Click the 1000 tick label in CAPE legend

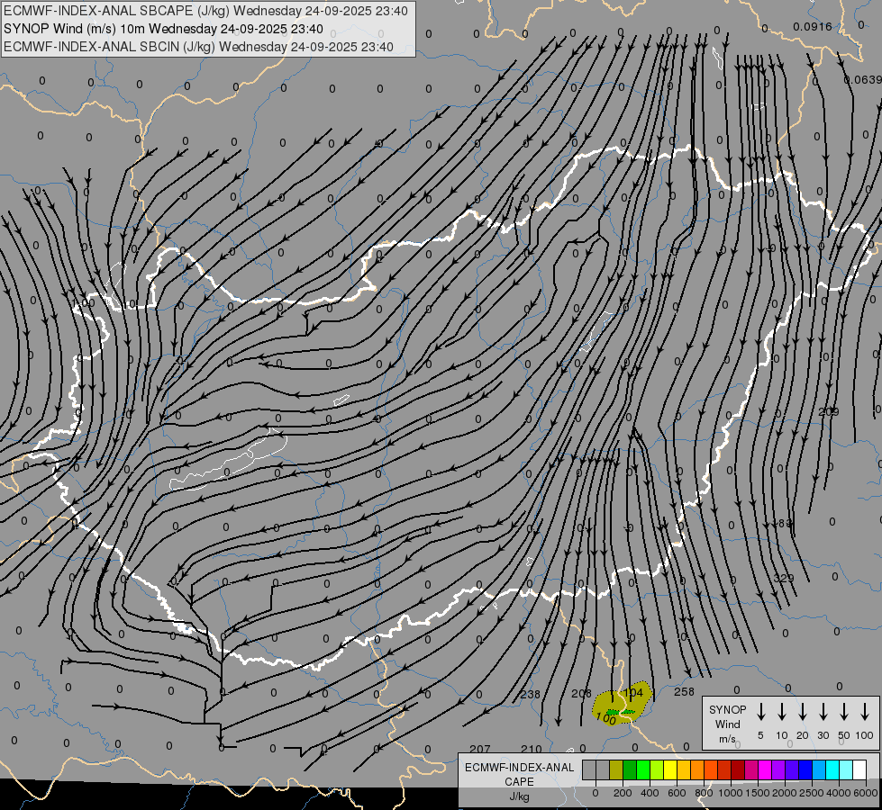point(731,793)
